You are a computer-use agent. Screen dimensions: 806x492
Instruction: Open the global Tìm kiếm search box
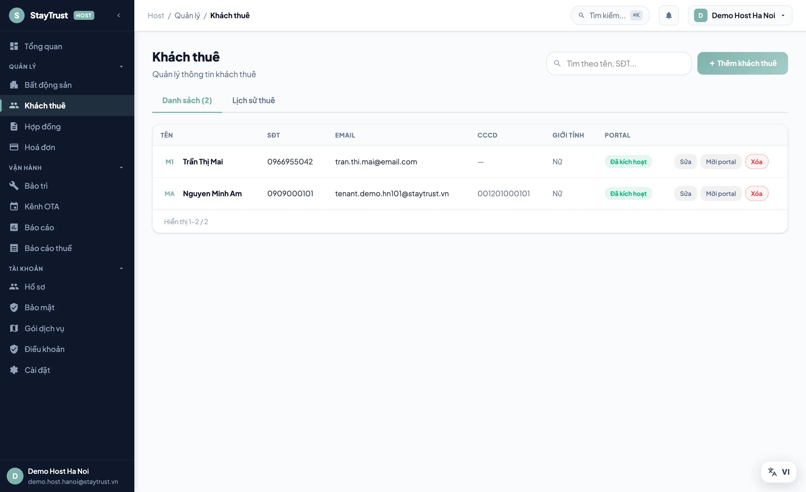[610, 15]
